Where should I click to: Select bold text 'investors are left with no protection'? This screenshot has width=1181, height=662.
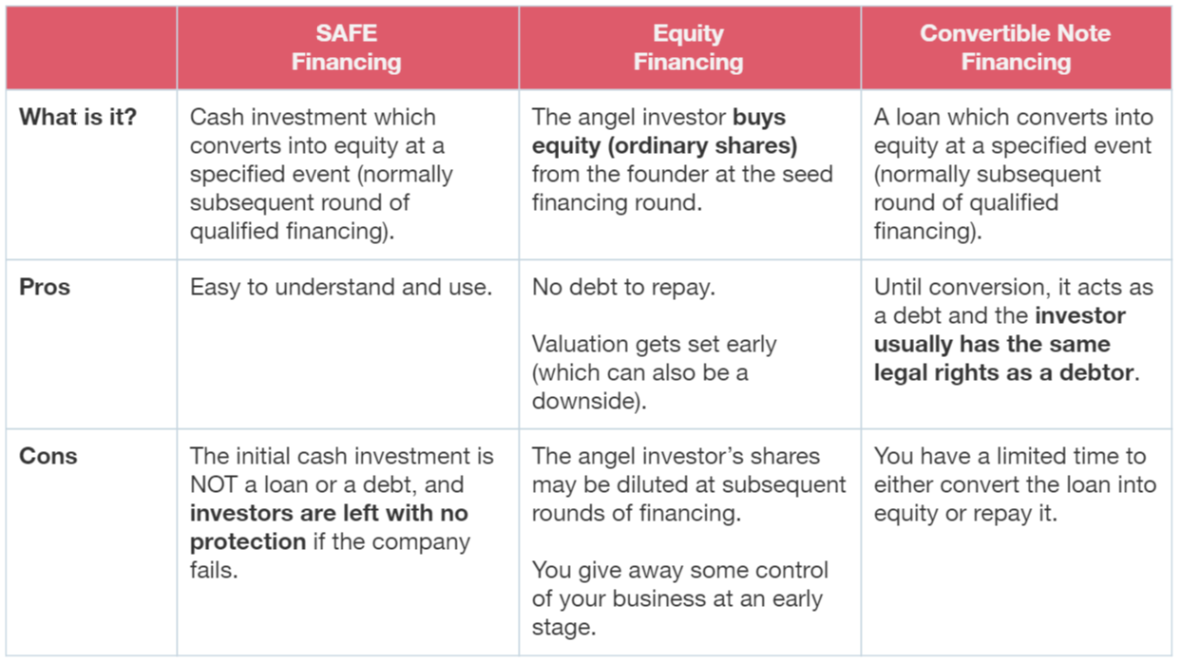329,527
